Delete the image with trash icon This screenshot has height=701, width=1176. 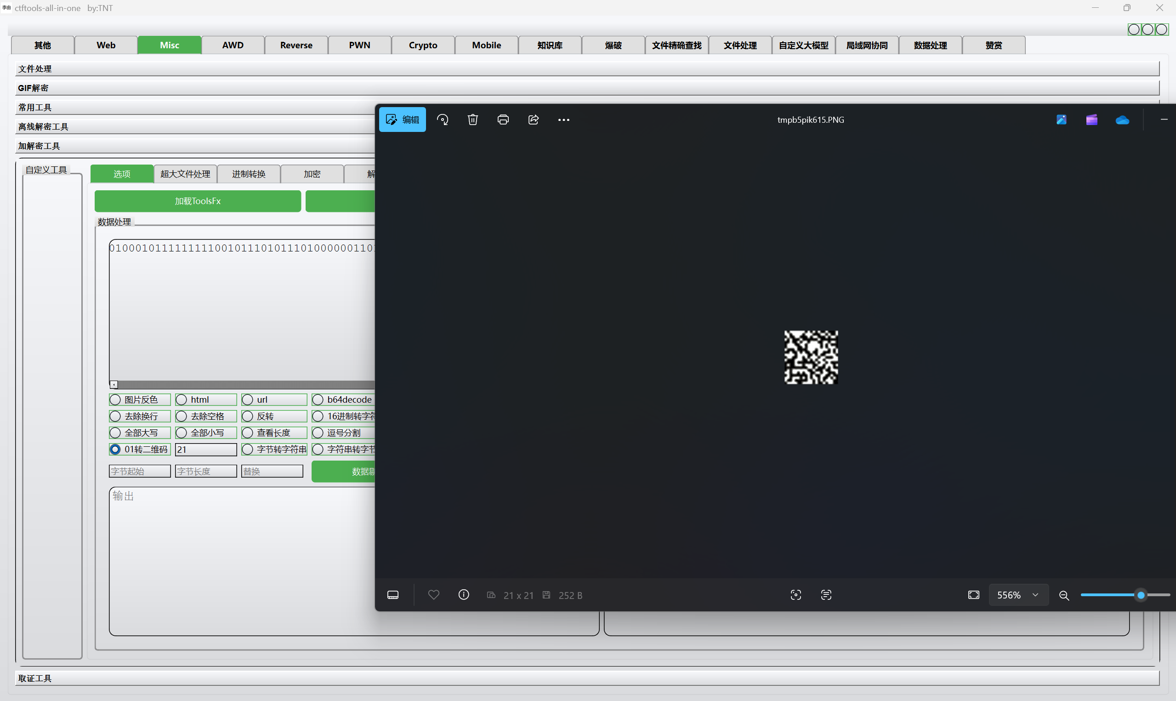point(472,120)
